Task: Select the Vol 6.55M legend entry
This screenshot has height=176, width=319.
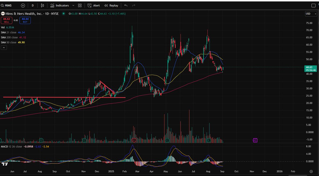Action: coord(7,27)
